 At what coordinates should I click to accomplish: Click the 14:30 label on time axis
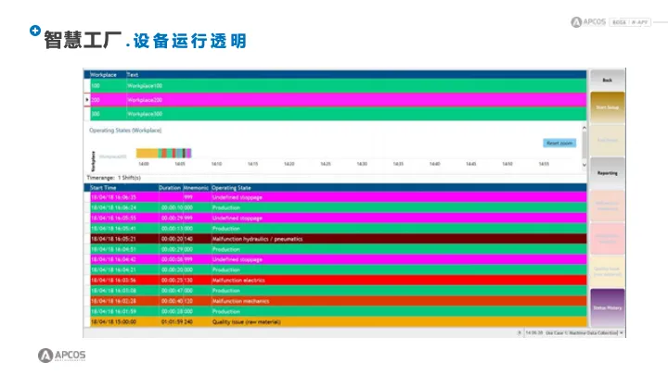[x=362, y=164]
